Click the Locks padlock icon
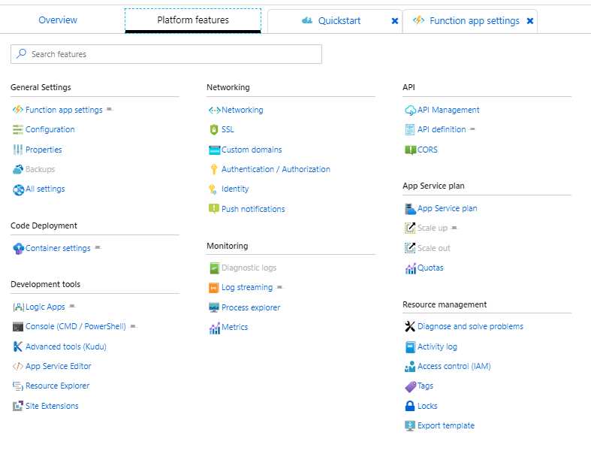591x475 pixels. click(410, 406)
